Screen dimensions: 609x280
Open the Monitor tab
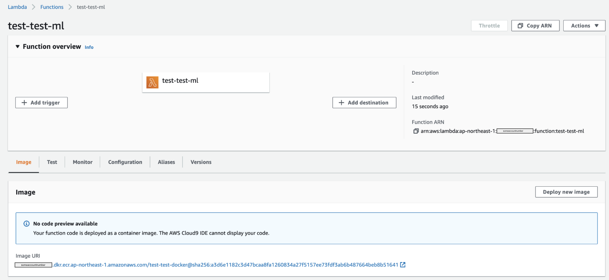(82, 162)
